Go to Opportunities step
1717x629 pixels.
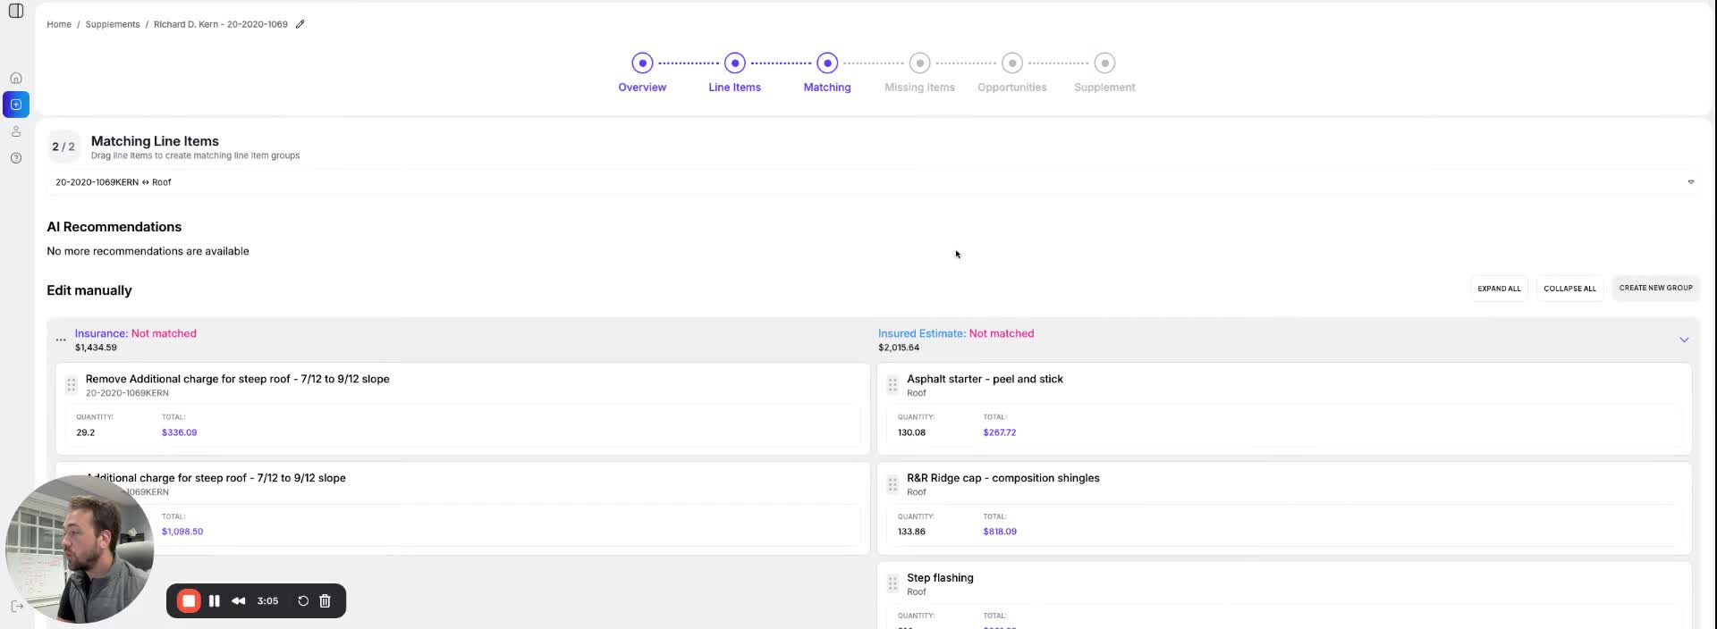tap(1012, 88)
